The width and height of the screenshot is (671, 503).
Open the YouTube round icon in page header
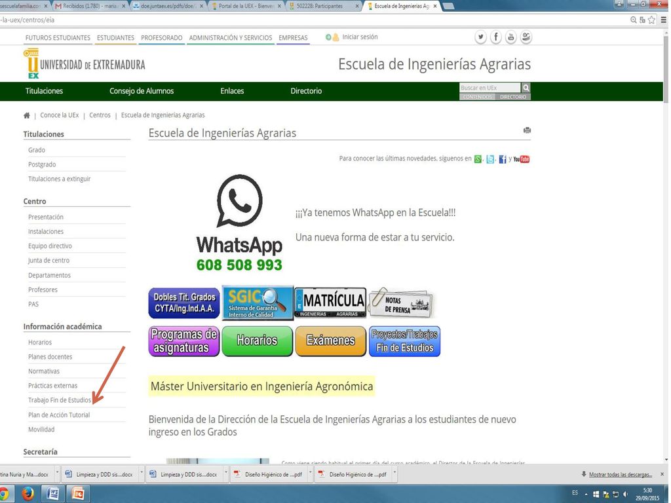pyautogui.click(x=510, y=37)
